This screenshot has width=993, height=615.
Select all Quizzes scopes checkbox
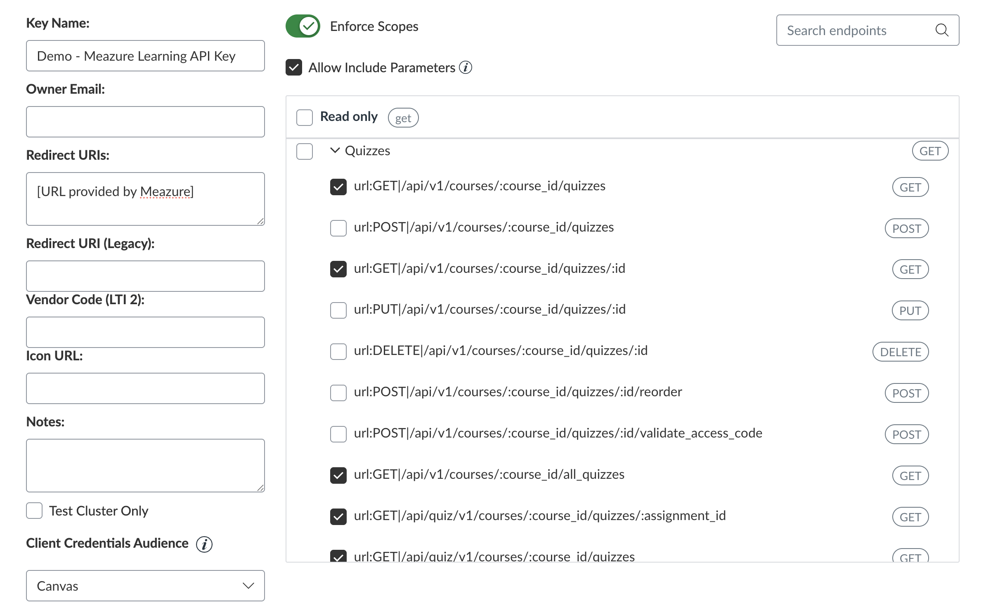305,151
